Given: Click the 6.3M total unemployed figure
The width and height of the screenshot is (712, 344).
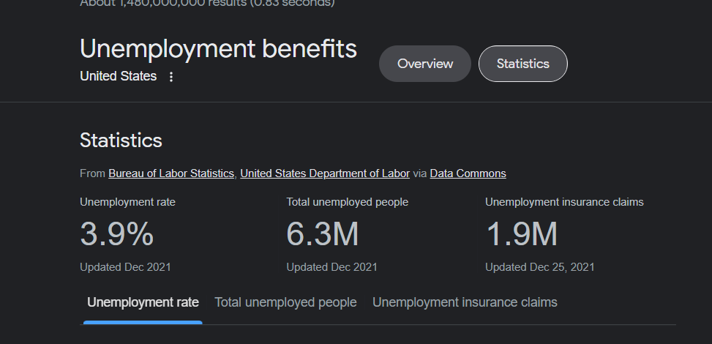Looking at the screenshot, I should pyautogui.click(x=323, y=234).
